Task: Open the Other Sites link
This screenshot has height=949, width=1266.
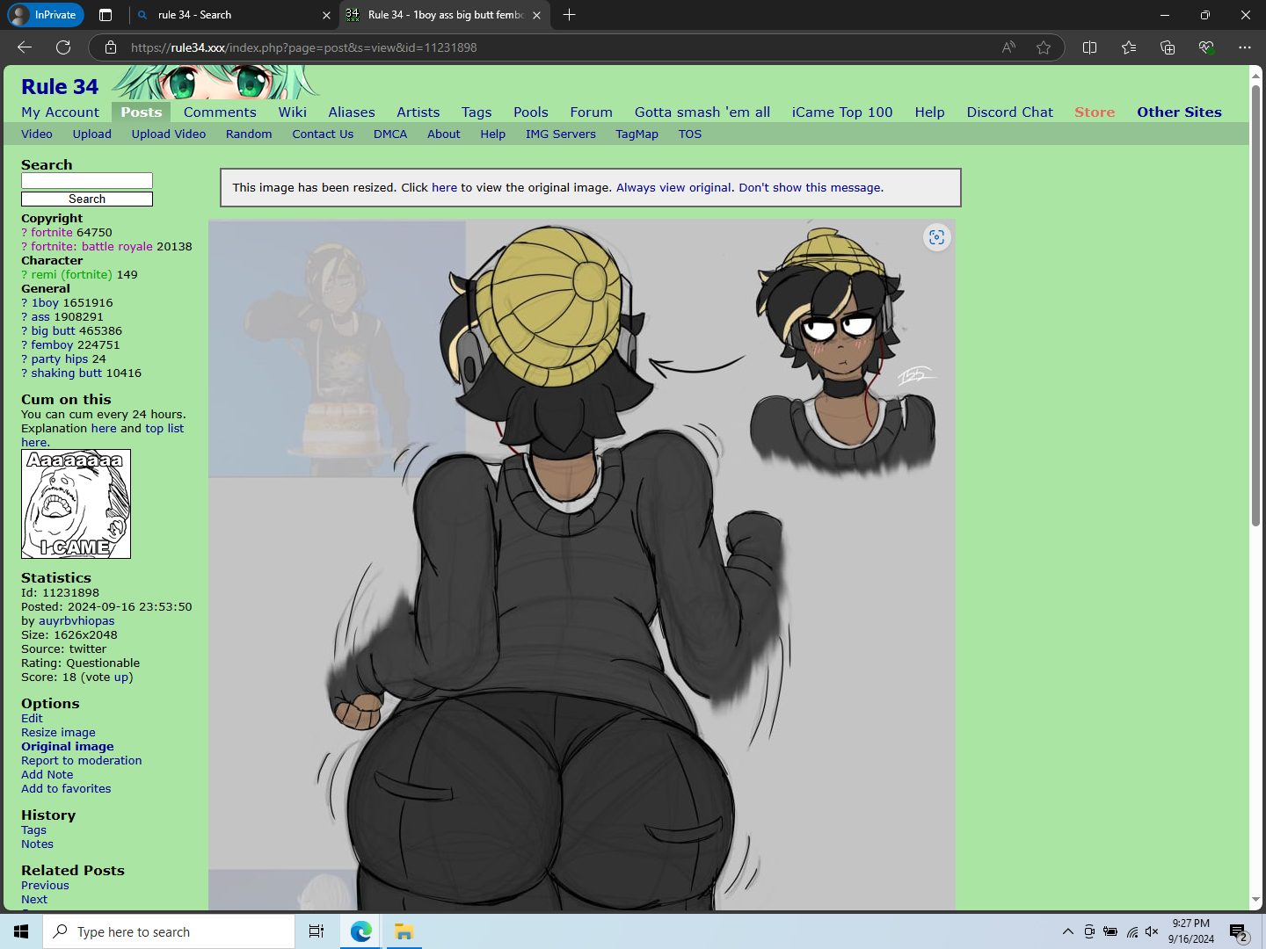Action: tap(1180, 112)
